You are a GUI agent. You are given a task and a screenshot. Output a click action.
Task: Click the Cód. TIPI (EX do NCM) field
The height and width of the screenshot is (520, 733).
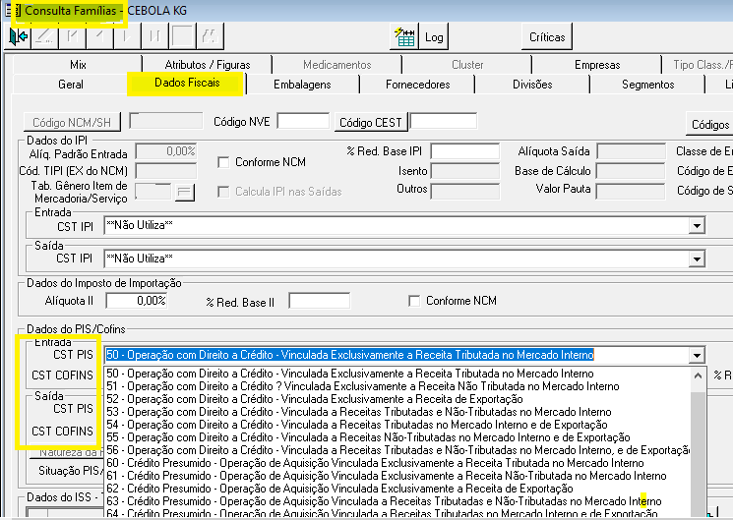click(x=166, y=171)
